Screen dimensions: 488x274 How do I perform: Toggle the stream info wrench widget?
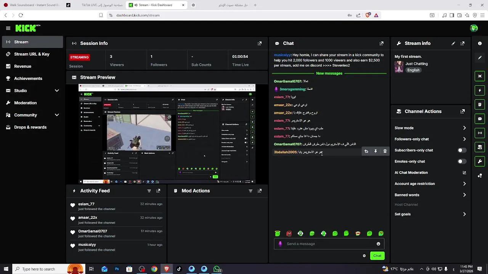tap(480, 161)
